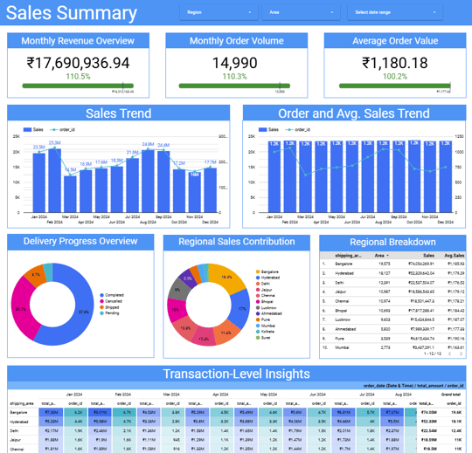Open the Select date range dropdown

click(395, 12)
